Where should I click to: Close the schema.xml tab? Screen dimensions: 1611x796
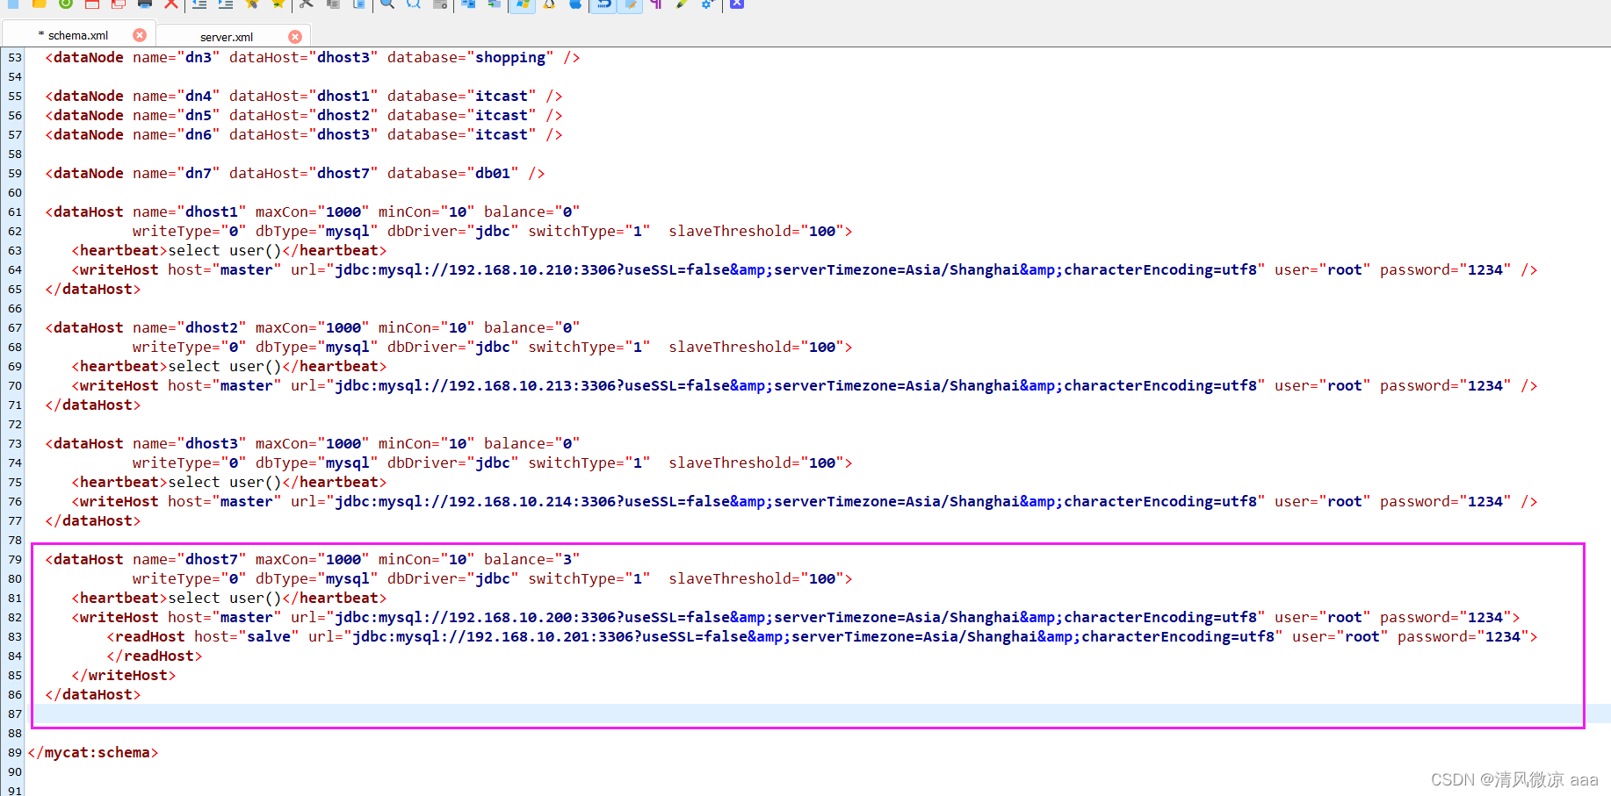click(140, 35)
